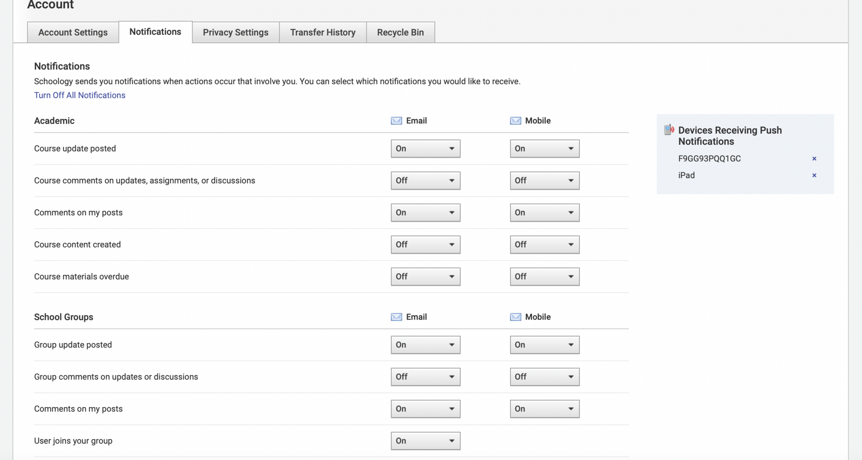Viewport: 862px width, 460px height.
Task: Open Email dropdown for Course content created
Action: (x=425, y=245)
